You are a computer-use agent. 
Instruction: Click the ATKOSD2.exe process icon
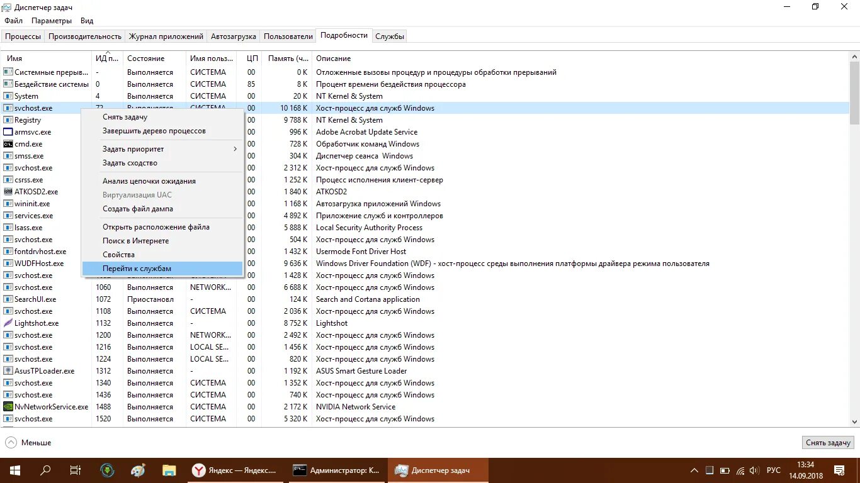[x=8, y=192]
